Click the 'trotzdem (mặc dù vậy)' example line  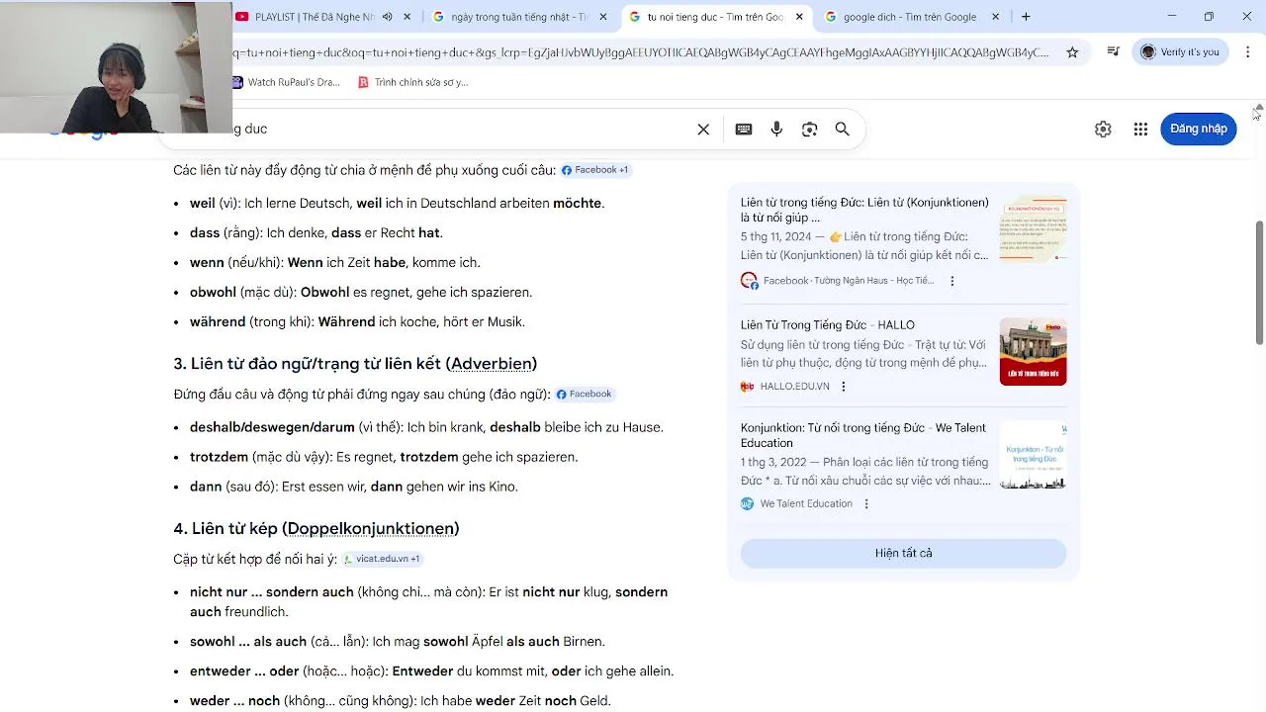tap(384, 458)
